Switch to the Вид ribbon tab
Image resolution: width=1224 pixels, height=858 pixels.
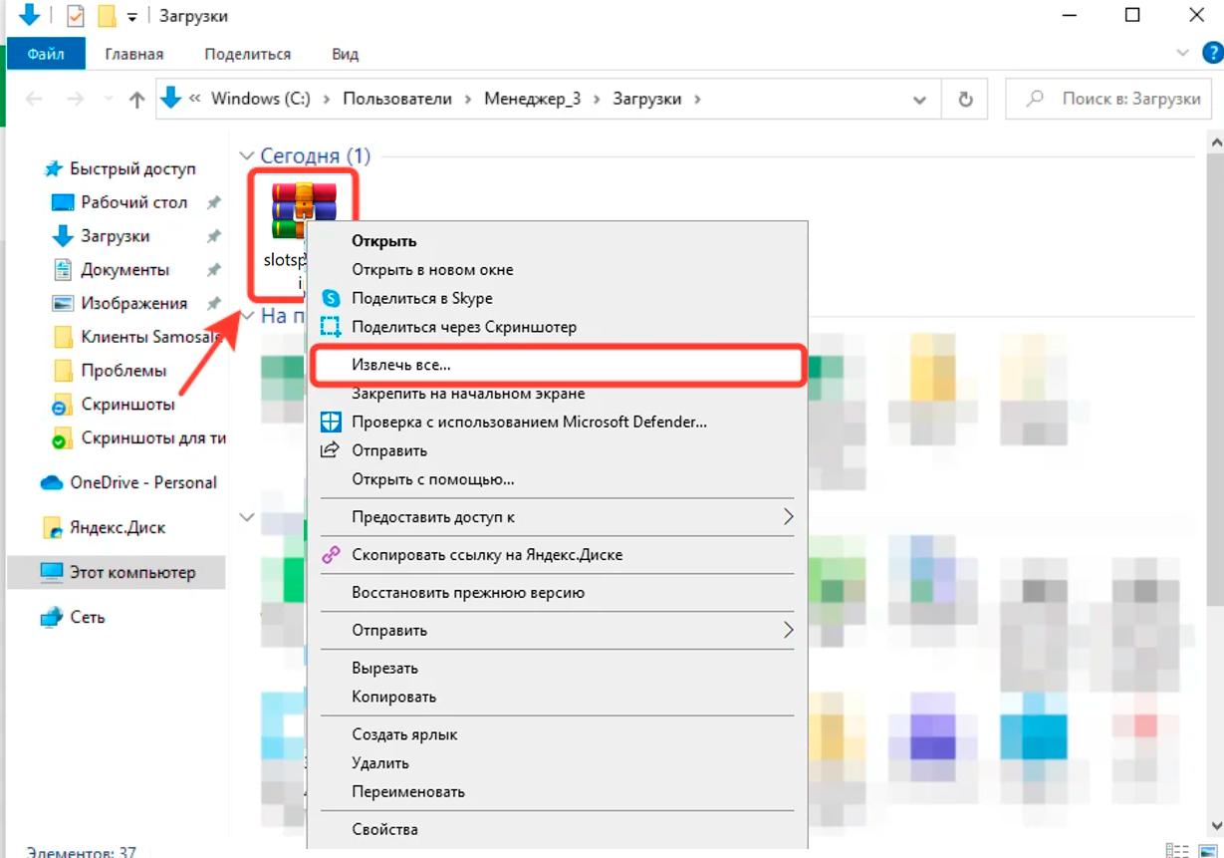[345, 54]
